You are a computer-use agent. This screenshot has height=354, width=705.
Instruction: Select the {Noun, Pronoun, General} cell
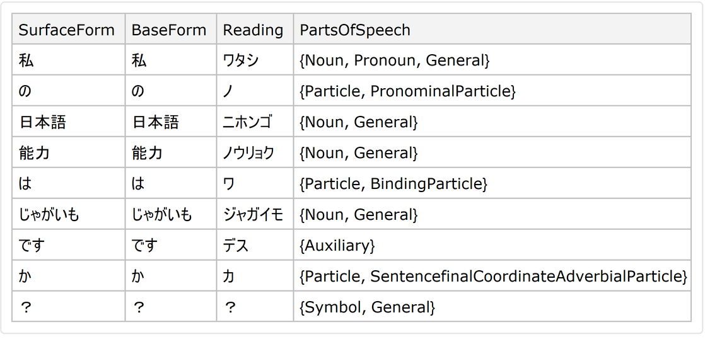point(395,60)
